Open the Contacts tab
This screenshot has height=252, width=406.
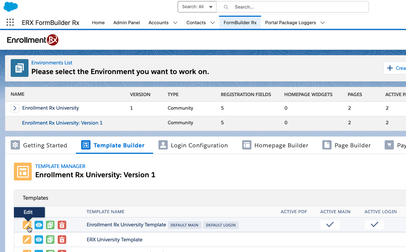pyautogui.click(x=196, y=23)
